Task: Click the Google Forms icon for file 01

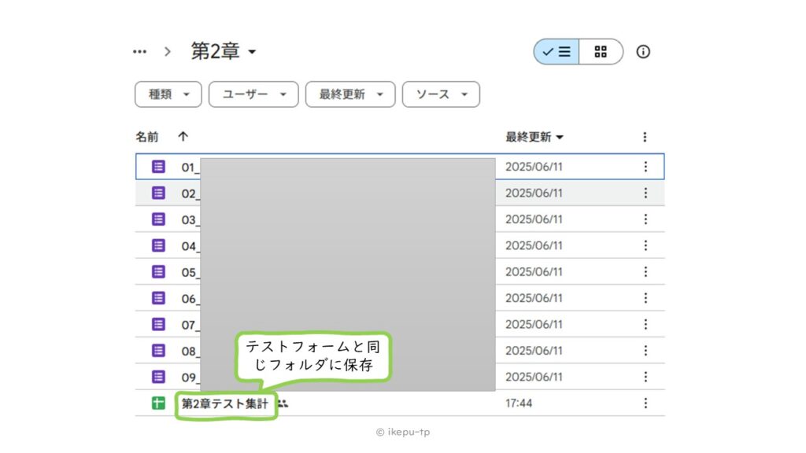Action: pos(158,167)
